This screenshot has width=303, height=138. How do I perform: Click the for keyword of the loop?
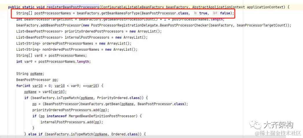[x=19, y=86]
